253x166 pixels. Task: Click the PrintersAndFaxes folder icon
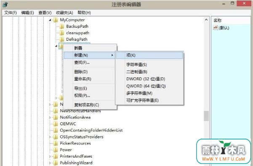[x=55, y=156]
